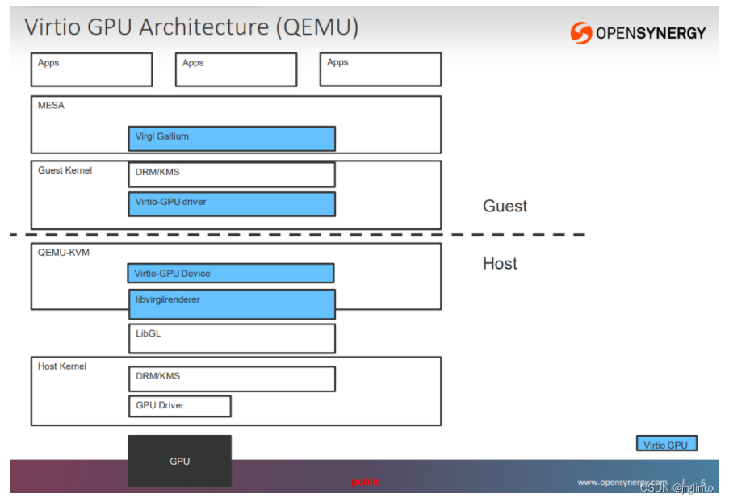Click the "Guest Kernel" label
This screenshot has height=502, width=729.
[x=65, y=170]
